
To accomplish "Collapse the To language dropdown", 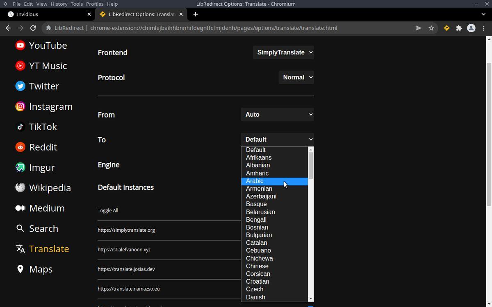I will tap(278, 140).
